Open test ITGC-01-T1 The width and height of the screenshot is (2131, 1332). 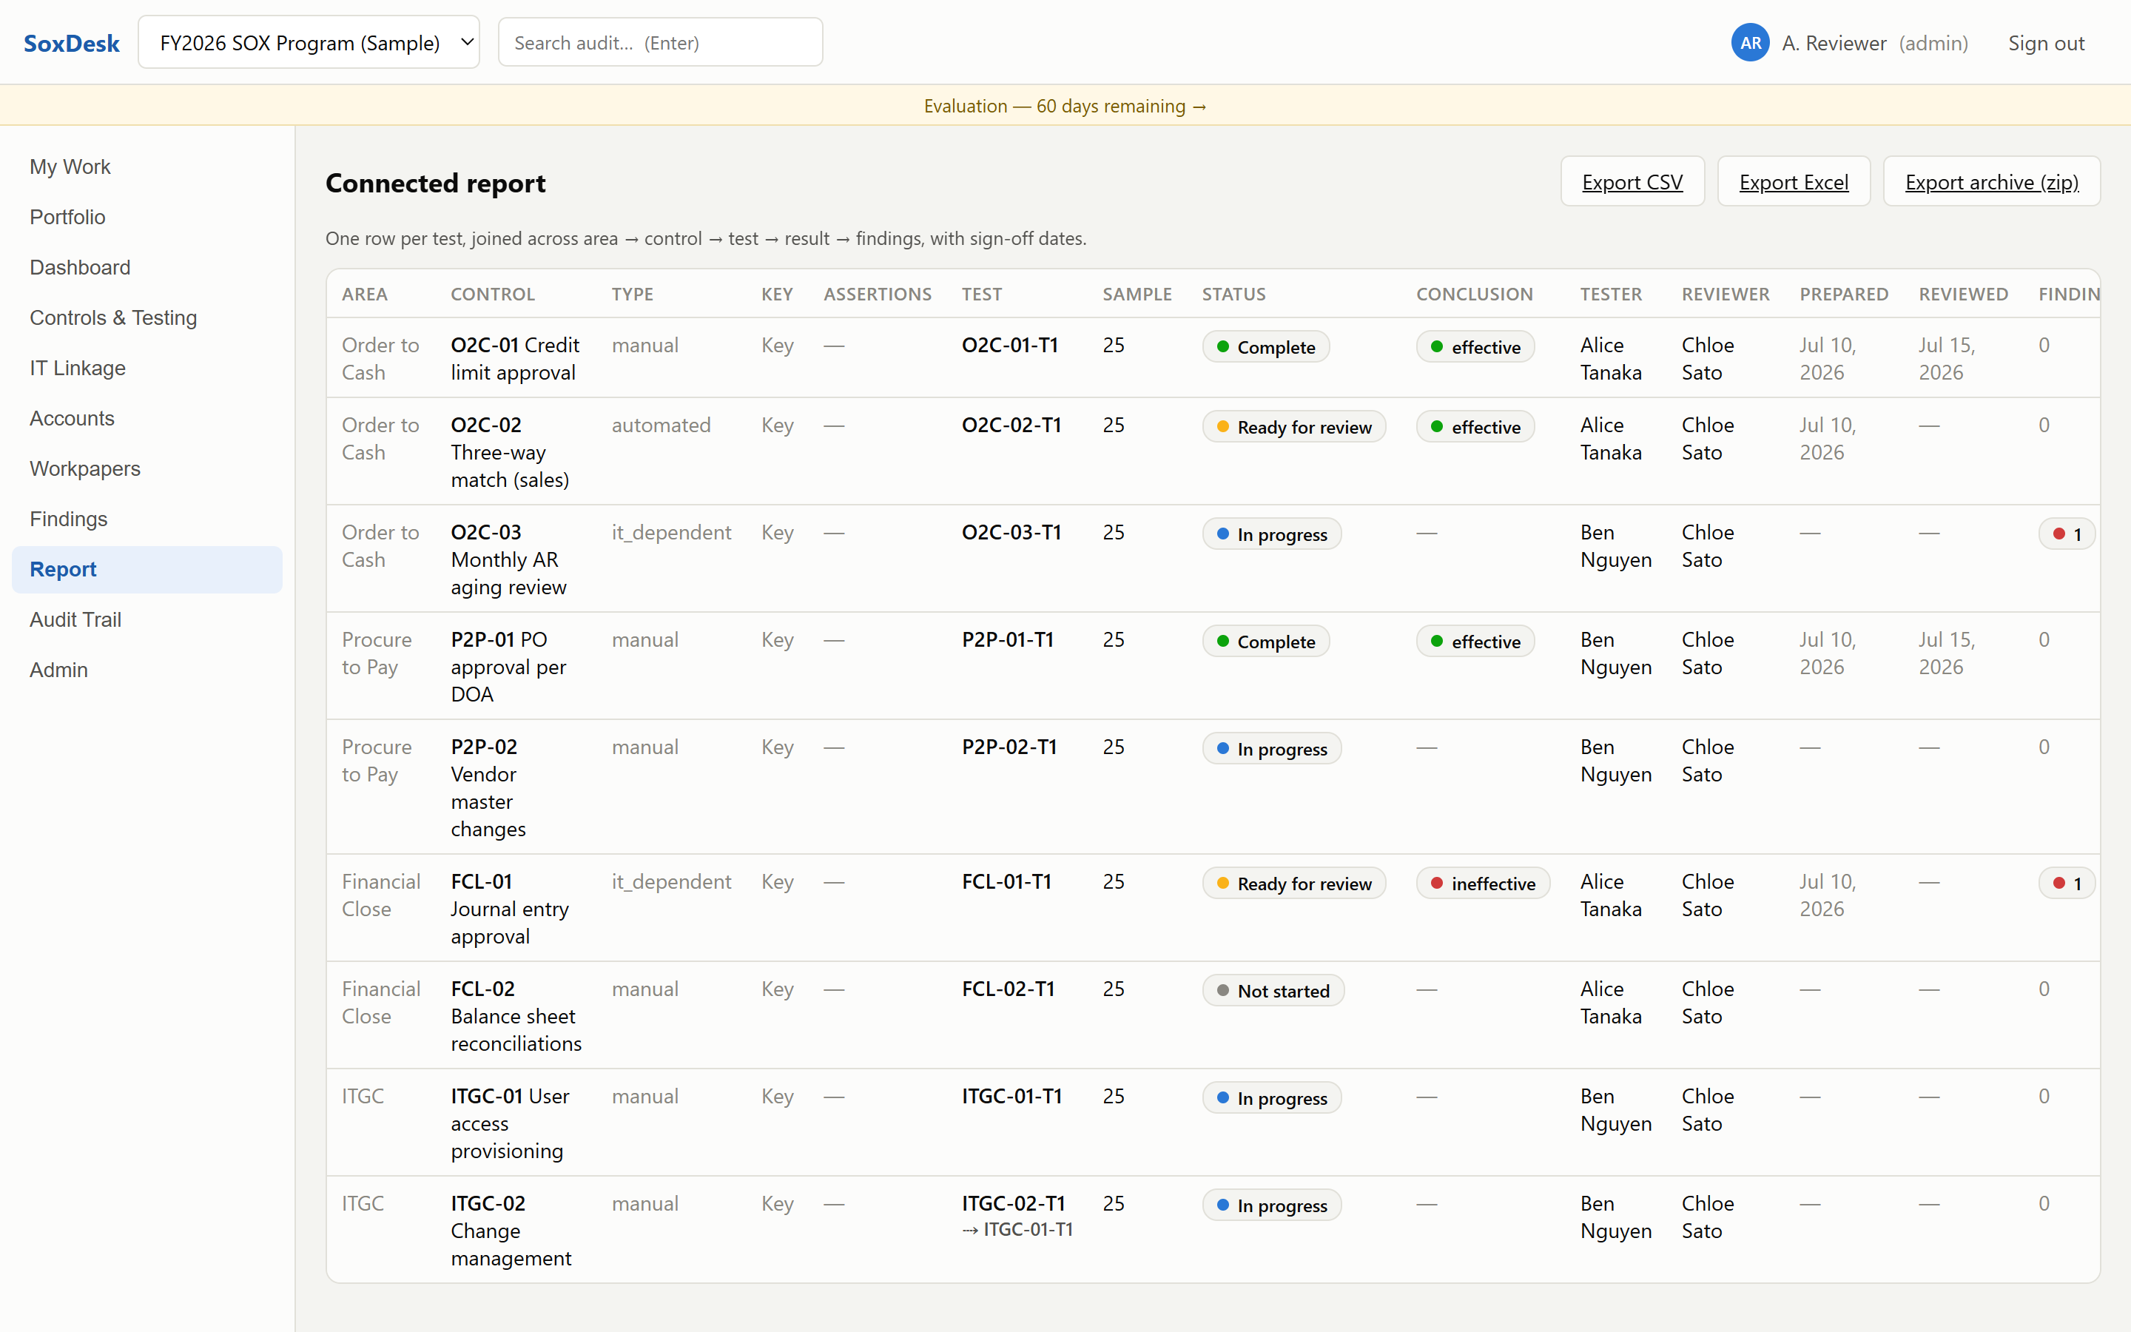click(1011, 1096)
